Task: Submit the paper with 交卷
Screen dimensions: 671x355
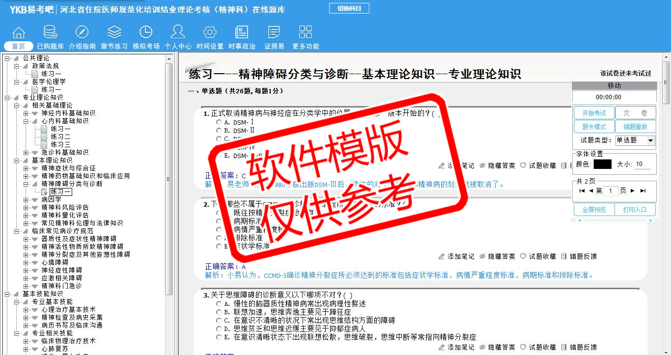Action: point(636,113)
